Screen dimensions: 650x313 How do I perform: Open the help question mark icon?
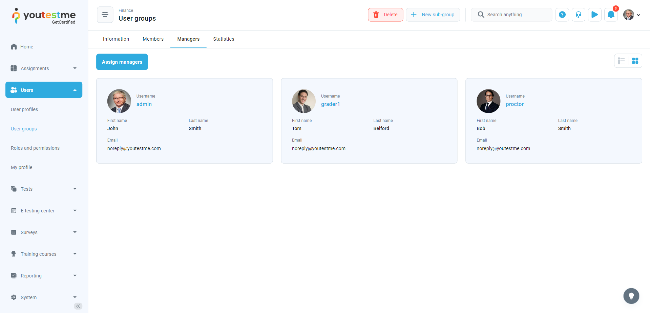[x=562, y=15]
